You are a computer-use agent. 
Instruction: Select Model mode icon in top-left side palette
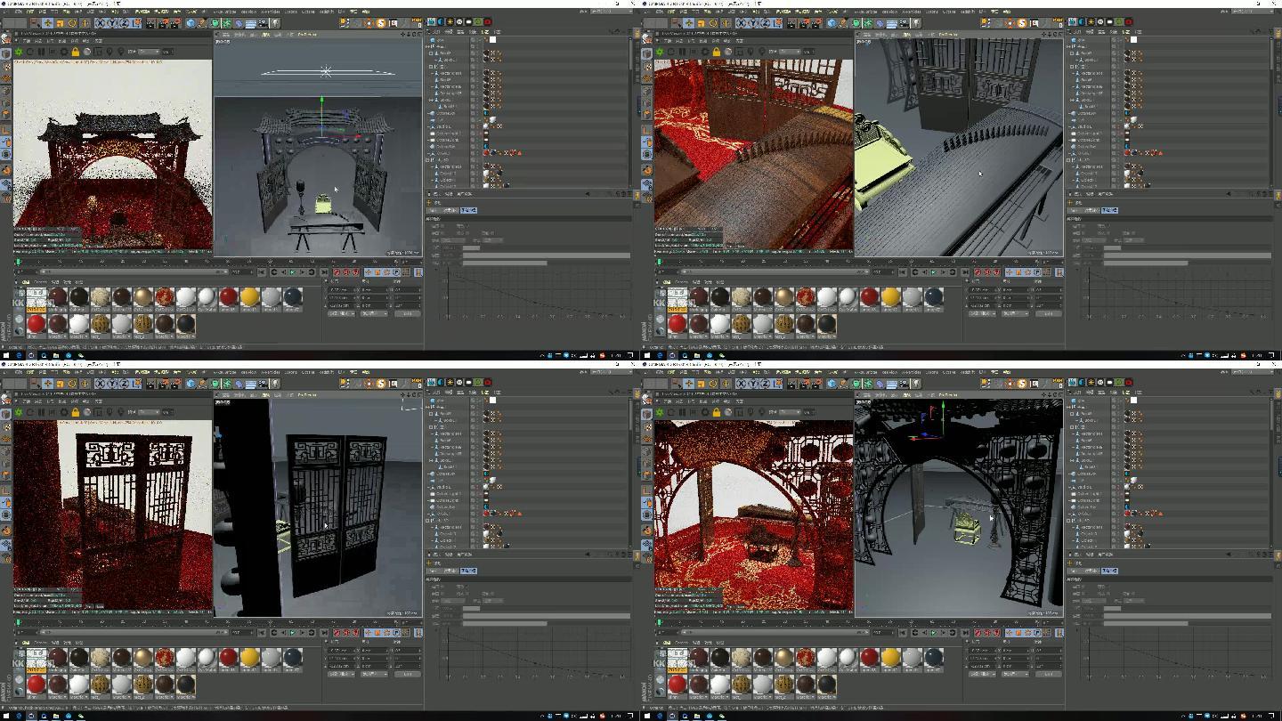[6, 53]
